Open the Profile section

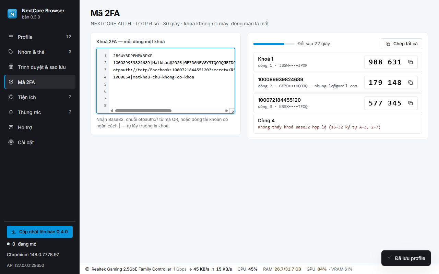point(40,37)
